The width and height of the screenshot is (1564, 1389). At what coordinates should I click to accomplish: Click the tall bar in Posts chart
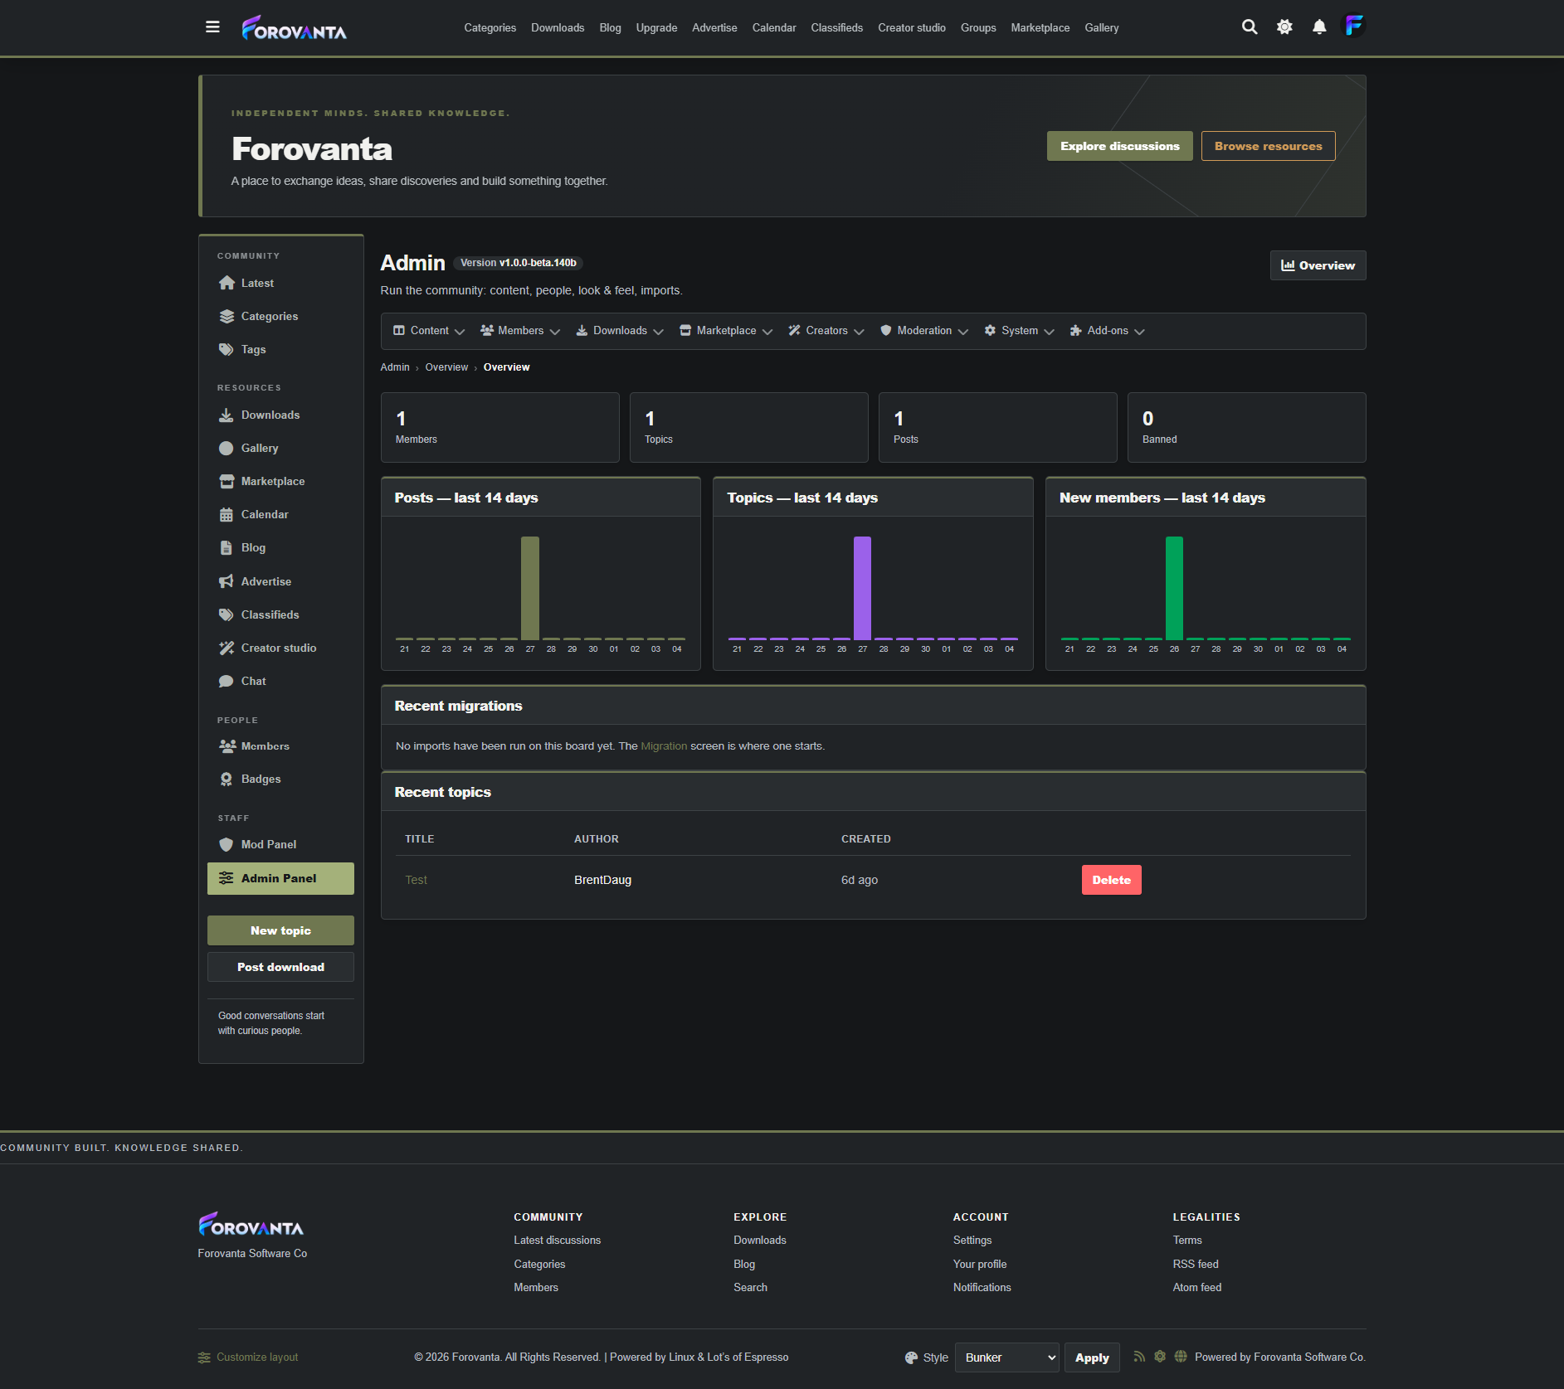coord(530,588)
